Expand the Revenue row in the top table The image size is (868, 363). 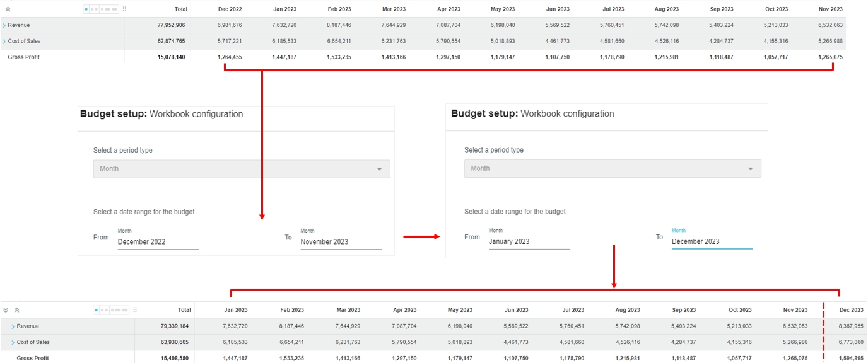coord(4,25)
